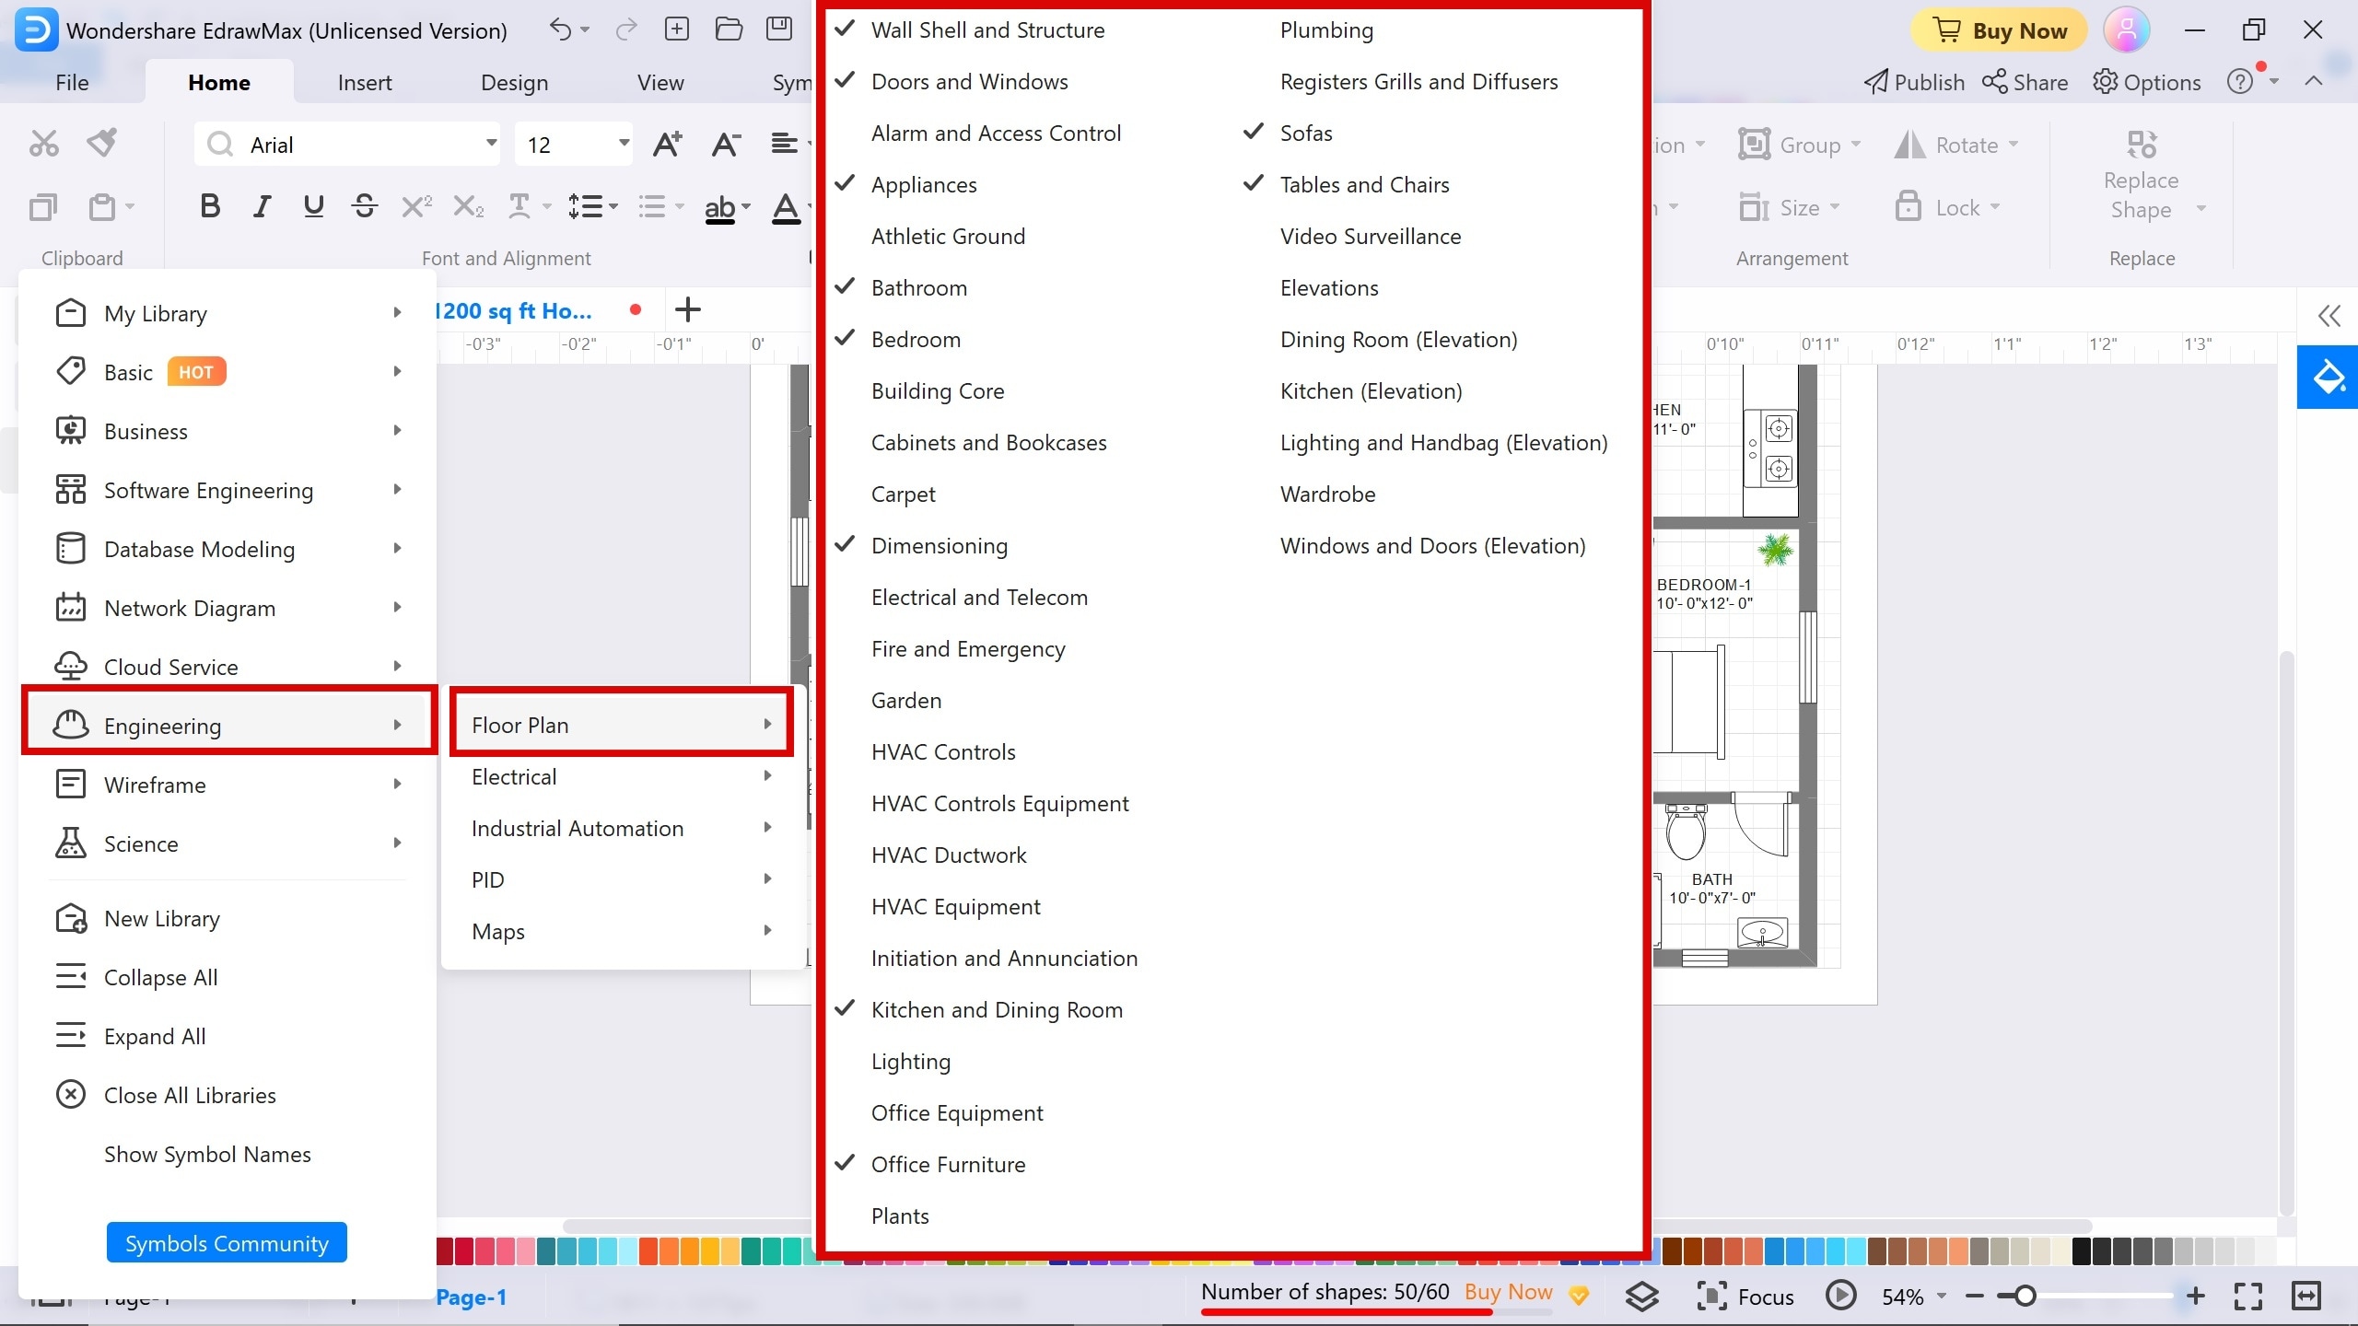Toggle Underline formatting
2358x1326 pixels.
click(313, 206)
